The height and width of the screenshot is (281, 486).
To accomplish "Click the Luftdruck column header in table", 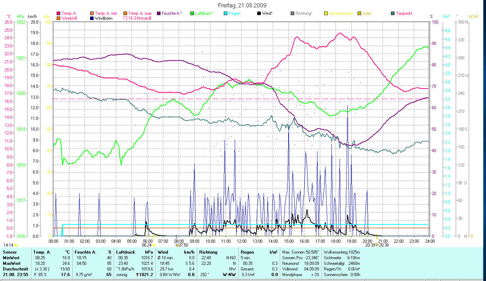I will pyautogui.click(x=126, y=252).
